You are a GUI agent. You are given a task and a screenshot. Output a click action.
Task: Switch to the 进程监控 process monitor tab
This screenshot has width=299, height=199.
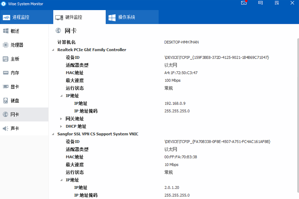(x=16, y=17)
